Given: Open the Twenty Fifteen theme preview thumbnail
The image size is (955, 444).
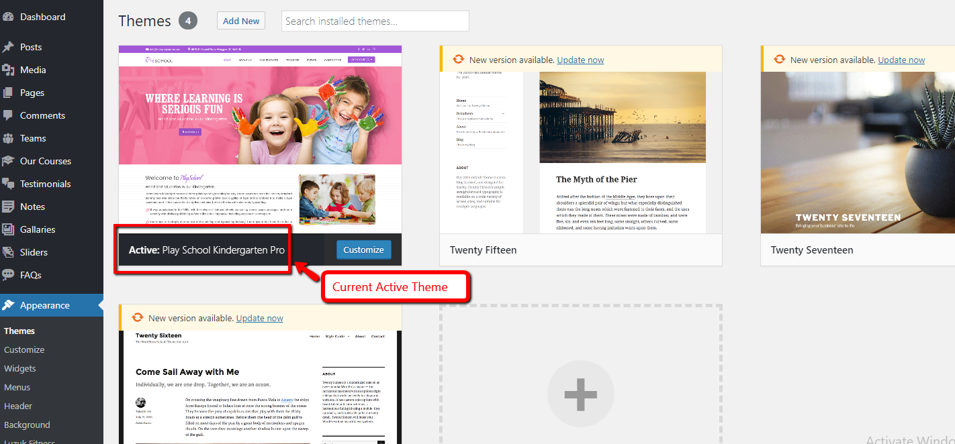Looking at the screenshot, I should point(581,153).
